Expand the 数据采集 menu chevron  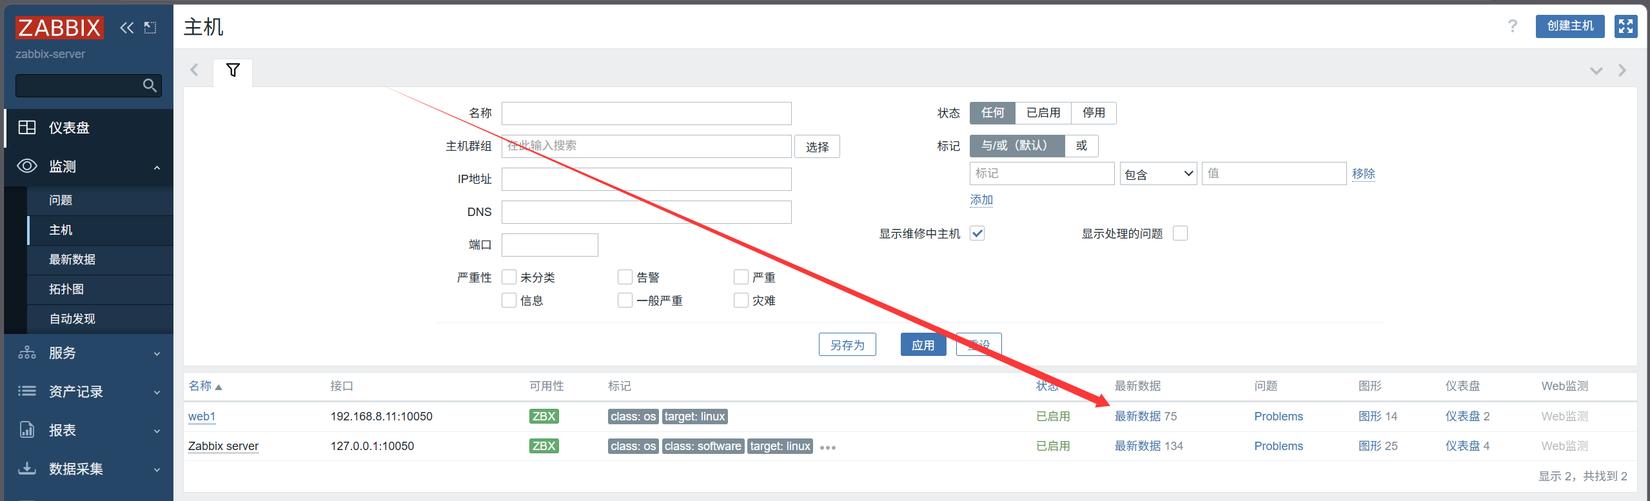pyautogui.click(x=157, y=470)
